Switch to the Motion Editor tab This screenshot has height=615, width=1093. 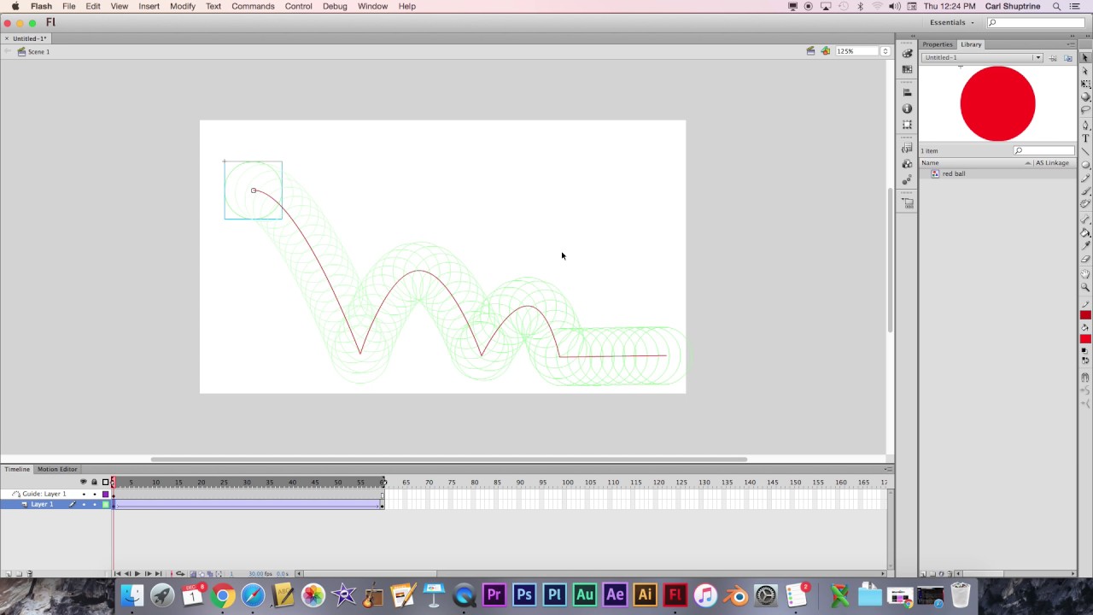click(57, 469)
